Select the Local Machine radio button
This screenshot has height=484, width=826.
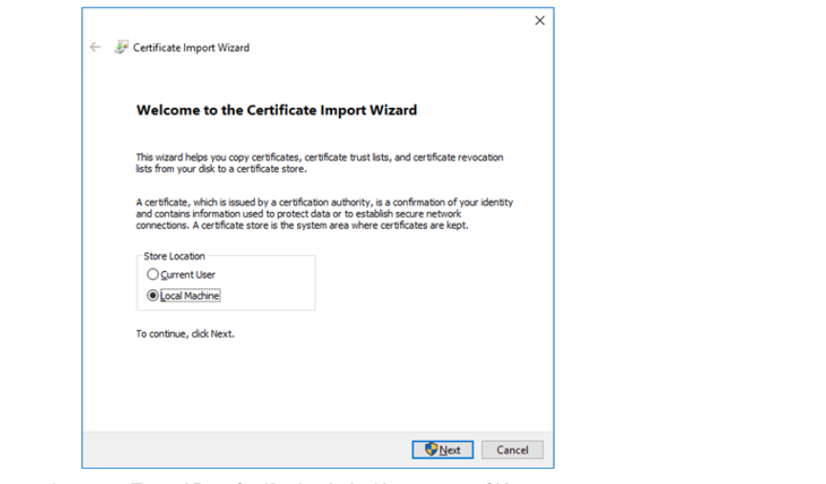click(153, 296)
